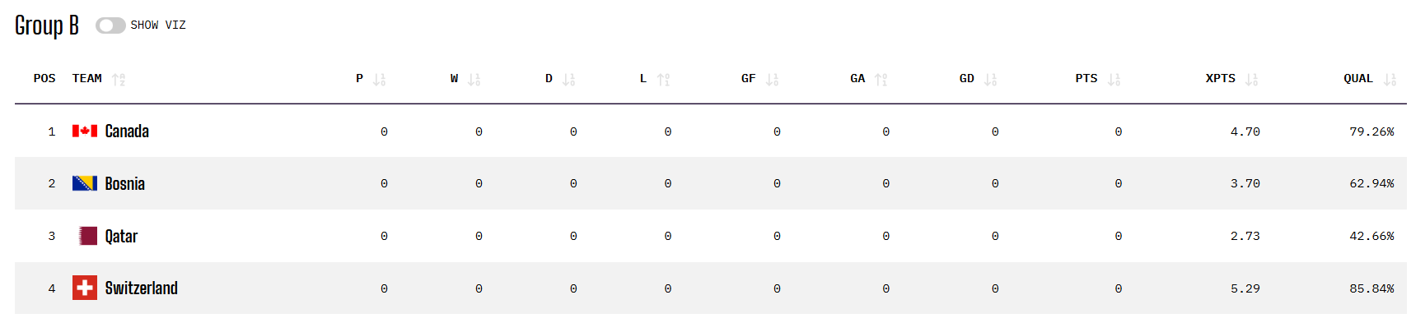This screenshot has height=332, width=1425.
Task: Click the XPTS sort icon
Action: [1251, 80]
